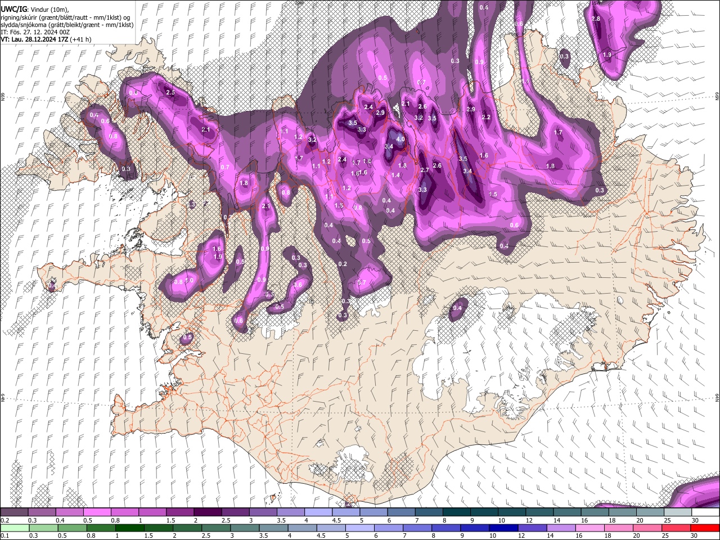Click the '0.2' number label under upper legend row
The height and width of the screenshot is (540, 720).
tap(4, 520)
